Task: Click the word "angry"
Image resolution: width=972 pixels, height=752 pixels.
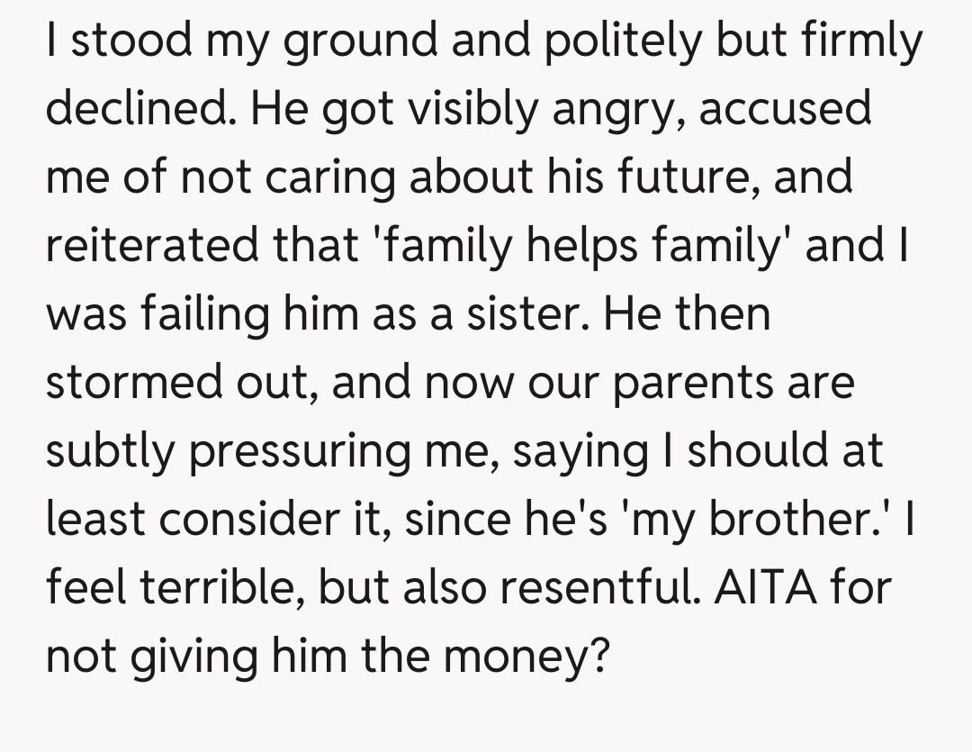Action: click(612, 110)
